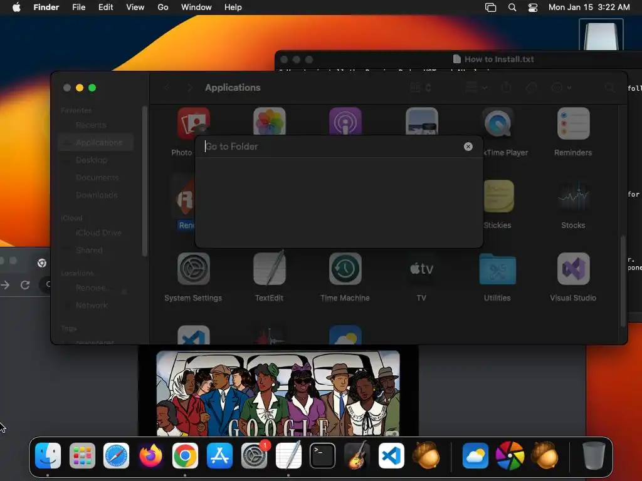The image size is (642, 481).
Task: Open Firefox from the Dock
Action: (x=150, y=455)
